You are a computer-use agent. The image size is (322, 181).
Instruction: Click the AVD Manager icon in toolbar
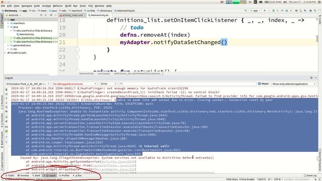pyautogui.click(x=301, y=11)
